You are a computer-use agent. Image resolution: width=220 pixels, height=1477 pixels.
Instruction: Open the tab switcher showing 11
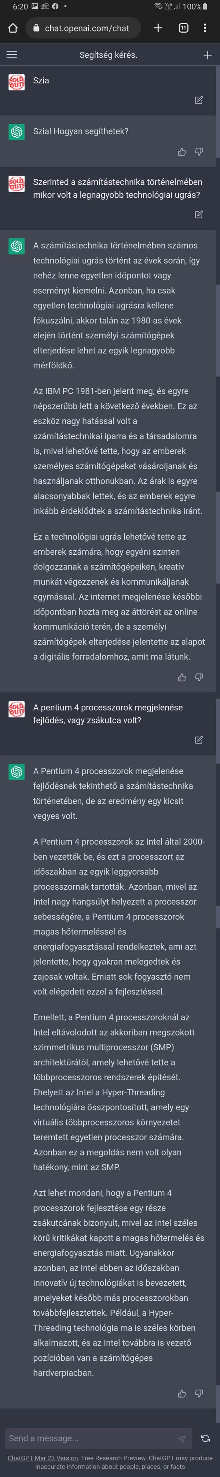(x=183, y=28)
